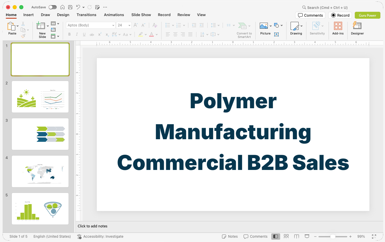
Task: Click the text highlight color swatch
Action: coord(141,34)
